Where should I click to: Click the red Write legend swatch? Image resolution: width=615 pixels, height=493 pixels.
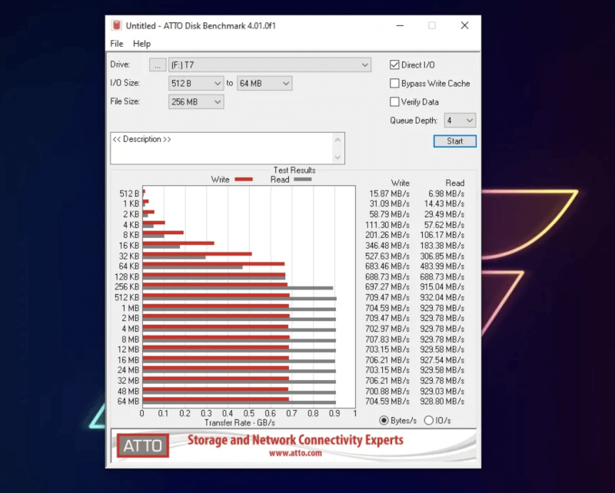[x=244, y=180]
